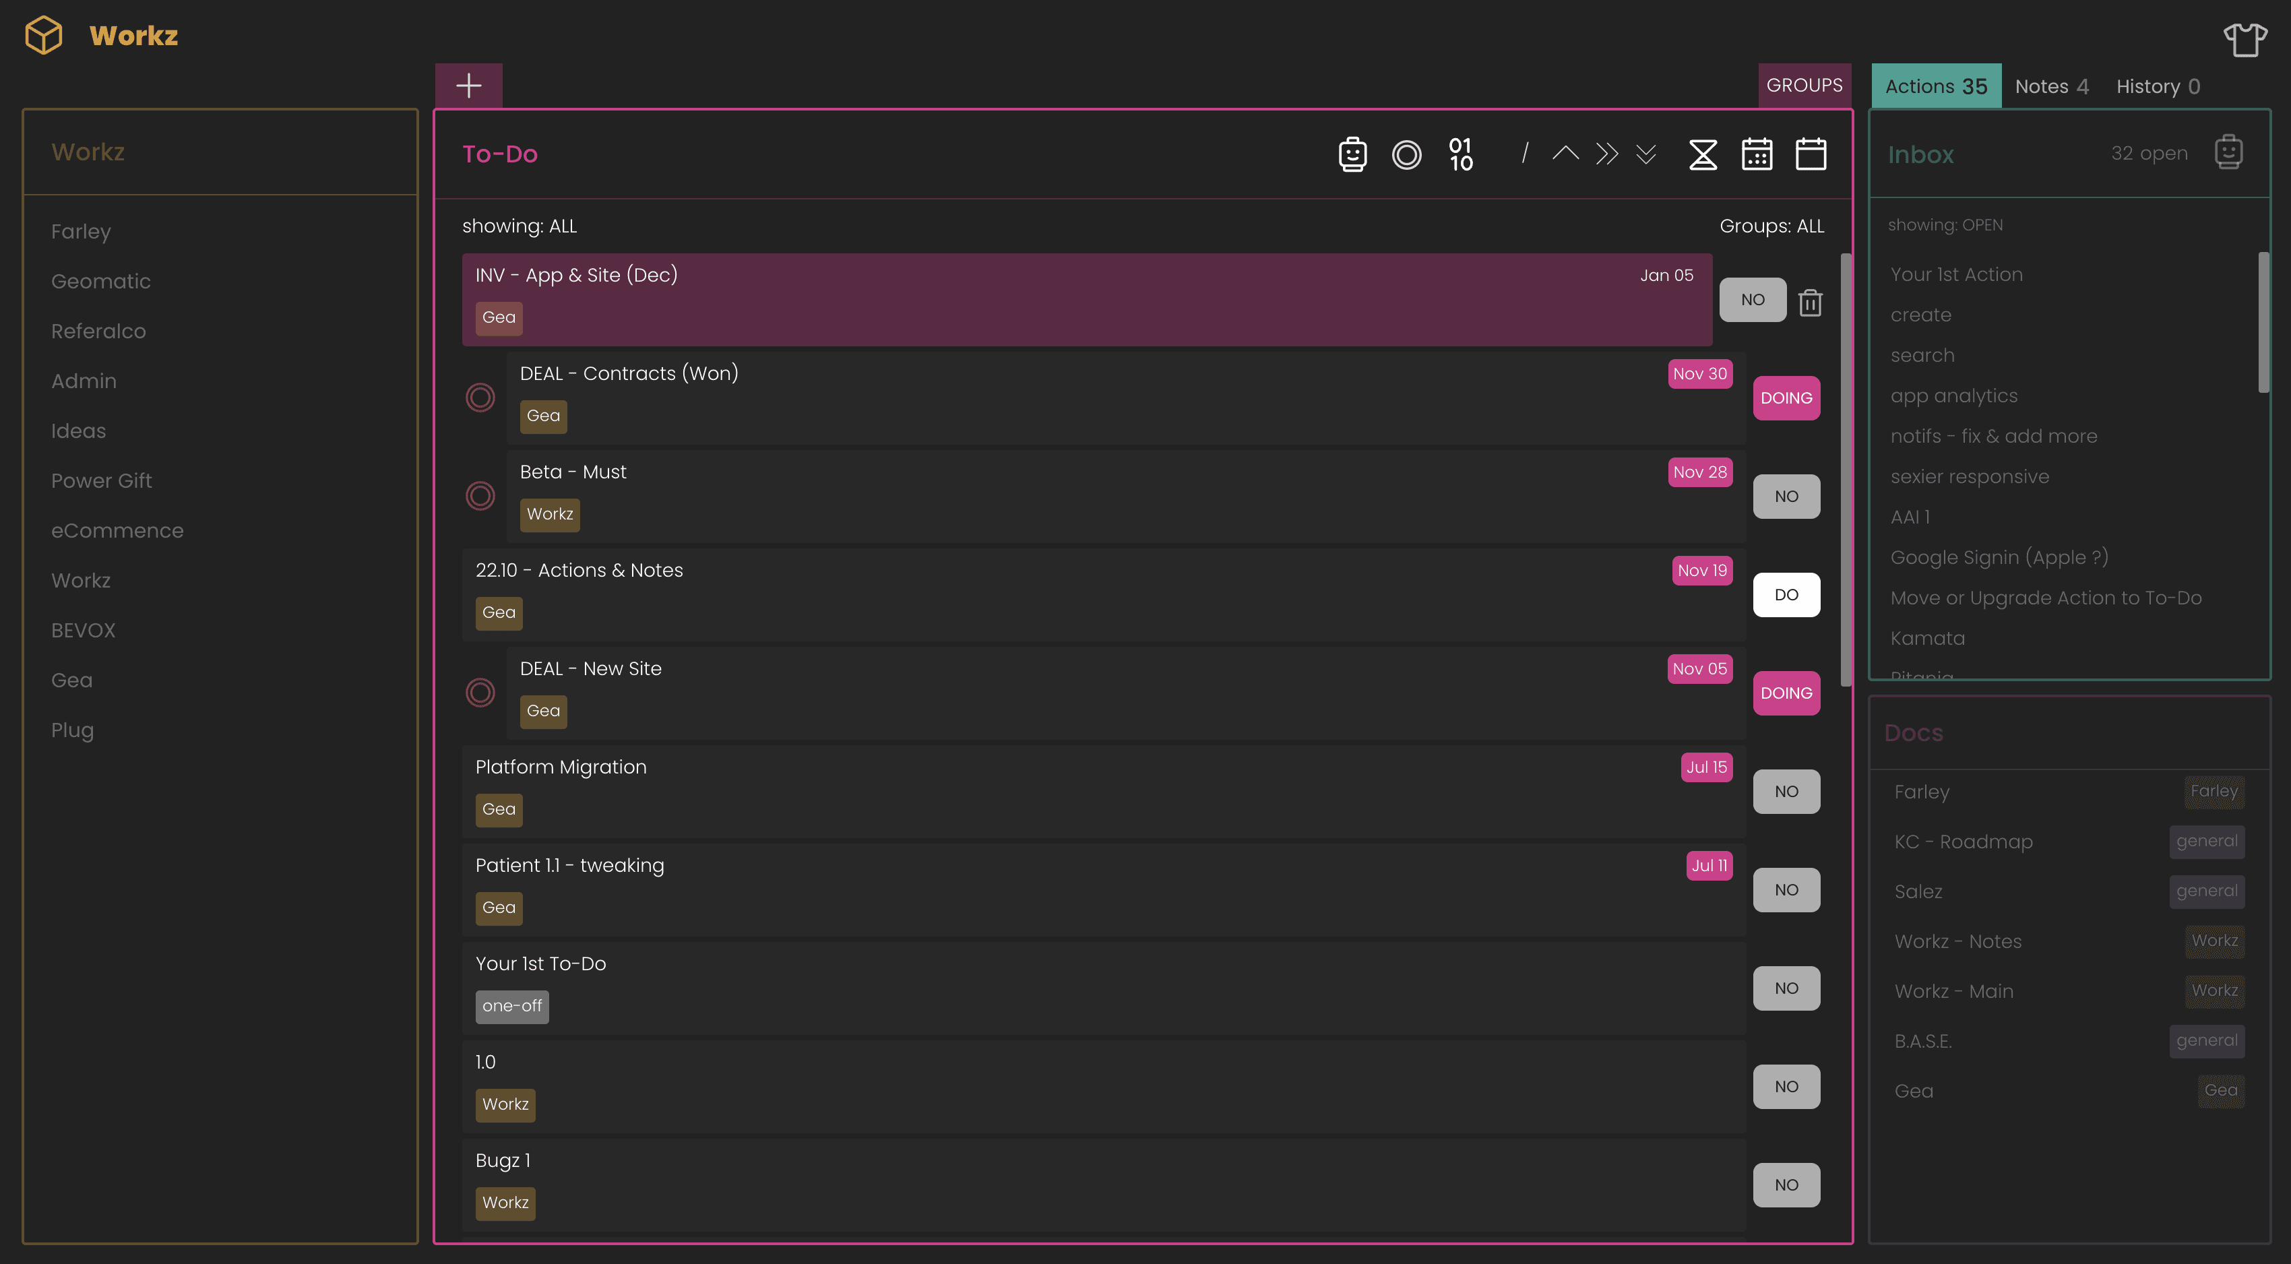Viewport: 2291px width, 1264px height.
Task: Open the History tab
Action: (2158, 86)
